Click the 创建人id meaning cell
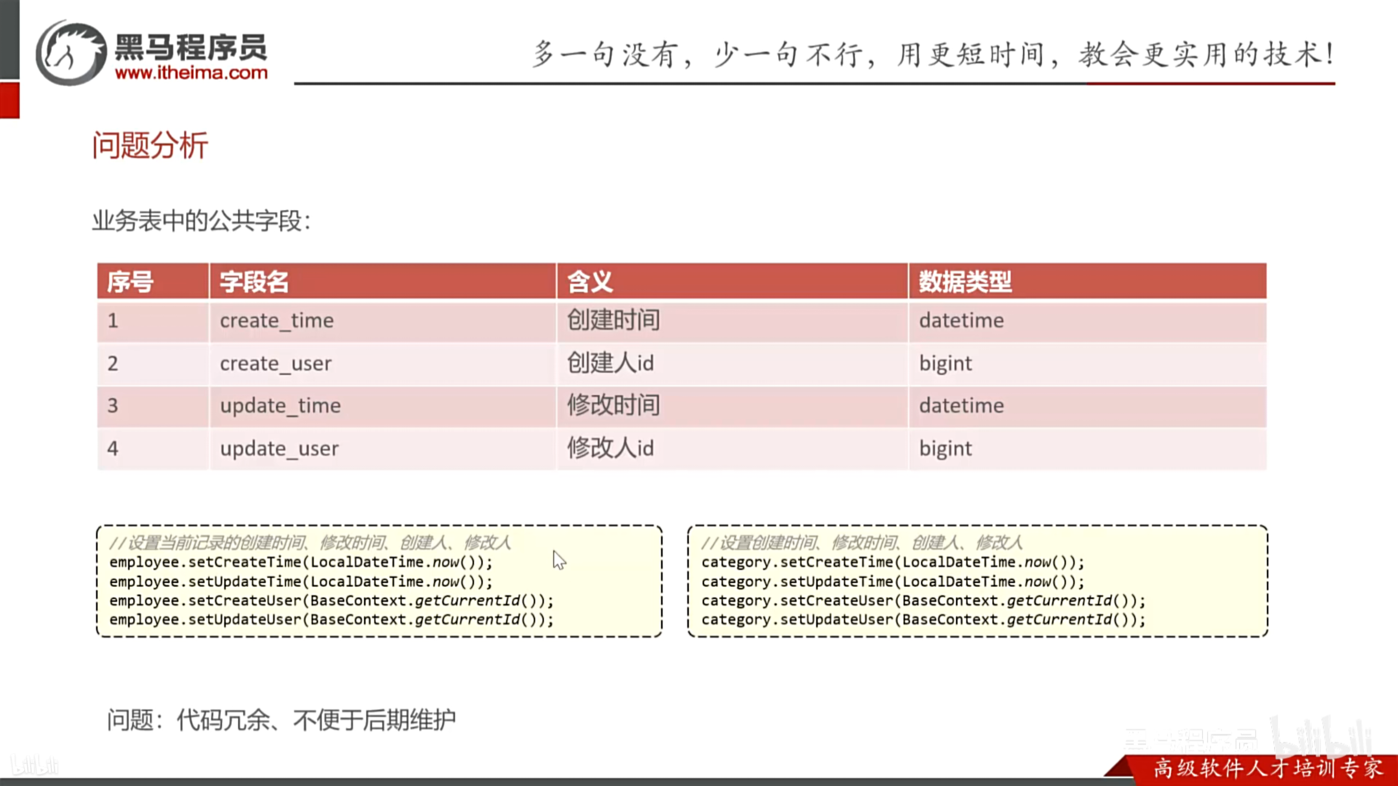 (732, 364)
